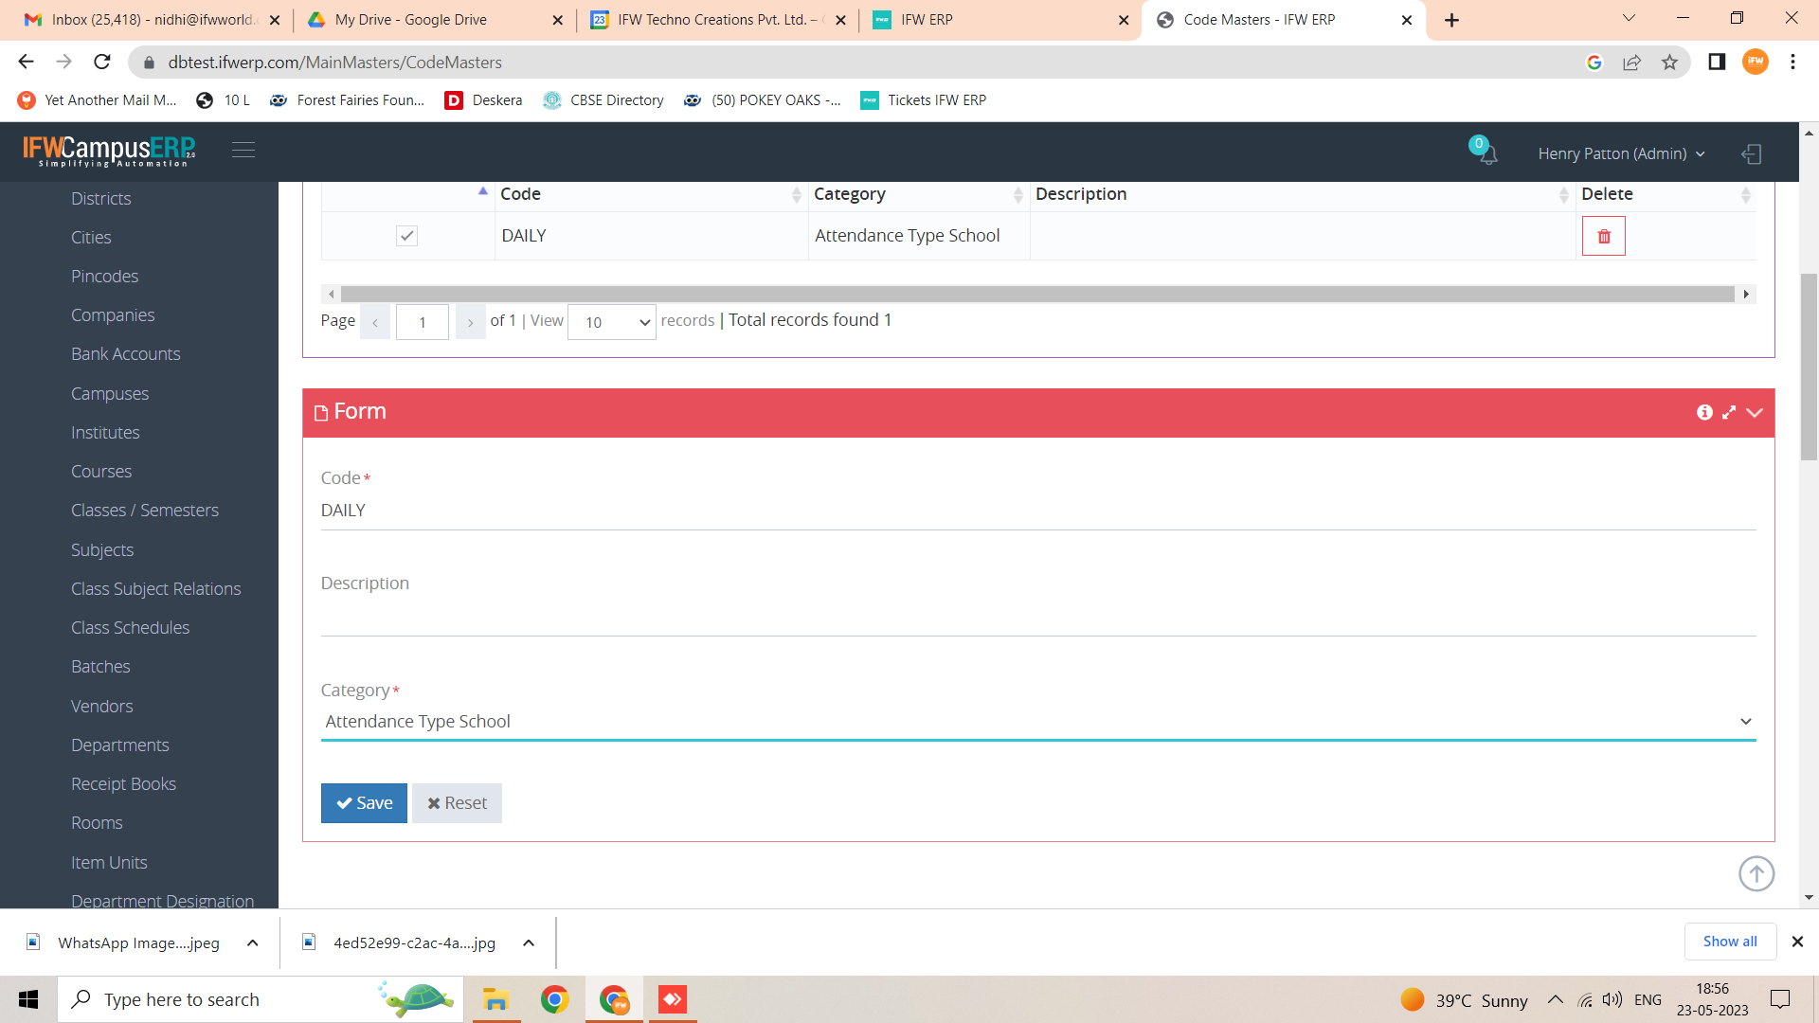The image size is (1819, 1023).
Task: Open File Explorer from taskbar
Action: tap(495, 999)
